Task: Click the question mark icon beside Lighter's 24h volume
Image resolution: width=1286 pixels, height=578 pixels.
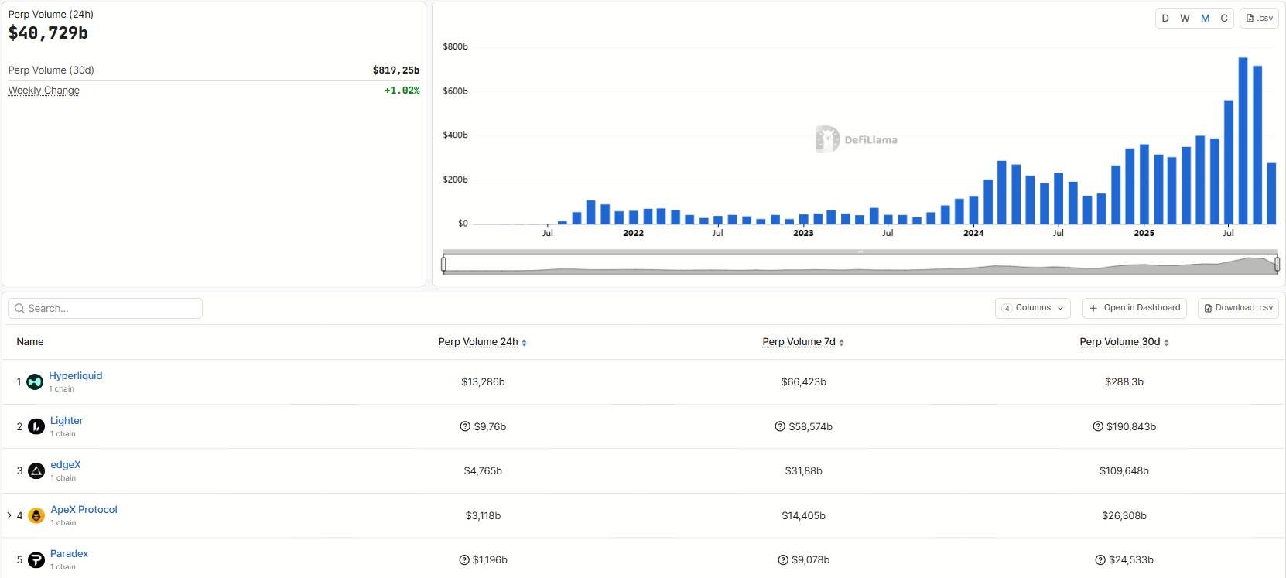Action: (x=465, y=426)
